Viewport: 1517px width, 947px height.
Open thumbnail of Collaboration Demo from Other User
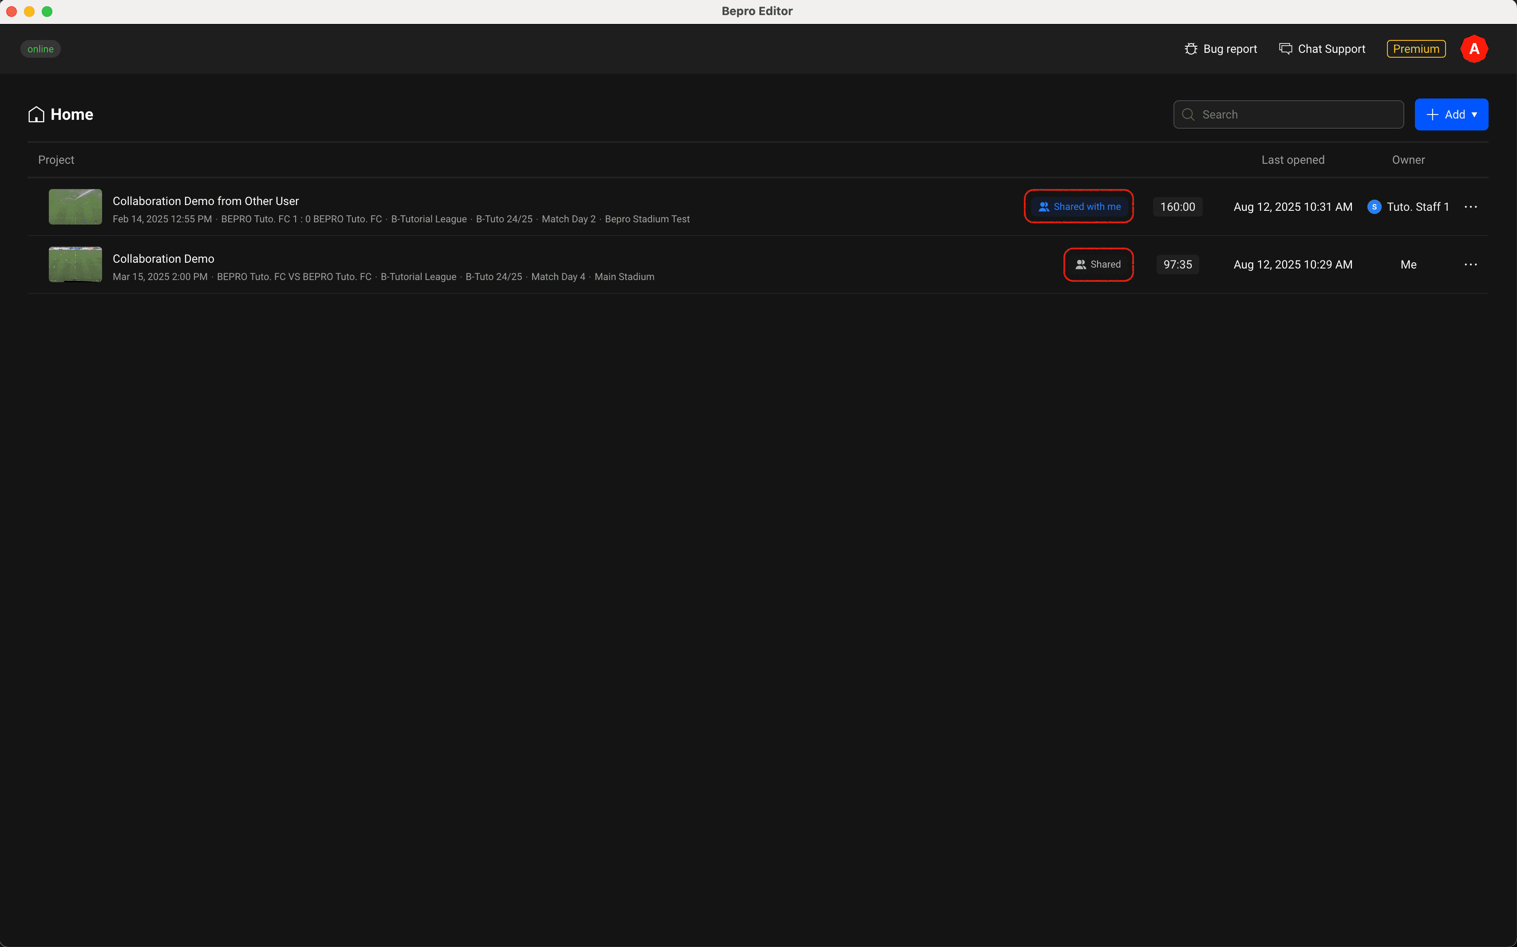click(75, 207)
